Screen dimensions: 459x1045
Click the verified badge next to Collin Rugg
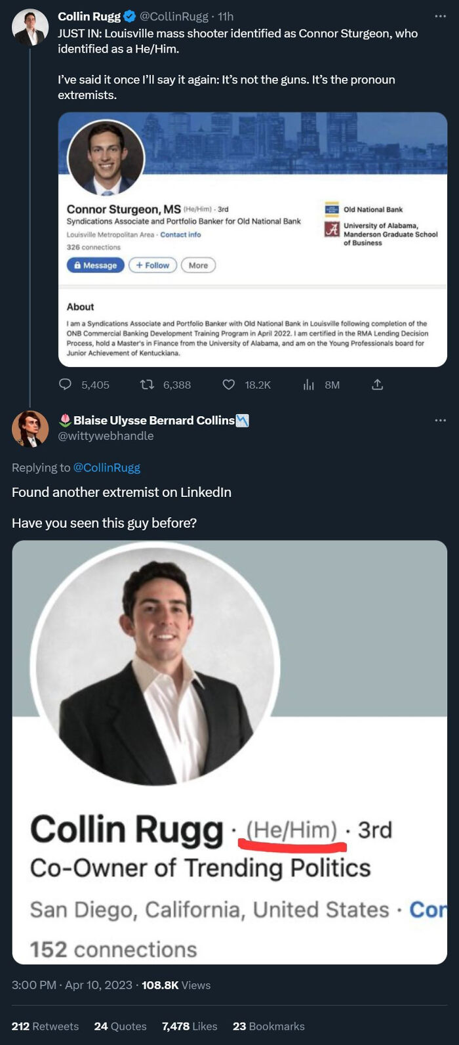(130, 16)
